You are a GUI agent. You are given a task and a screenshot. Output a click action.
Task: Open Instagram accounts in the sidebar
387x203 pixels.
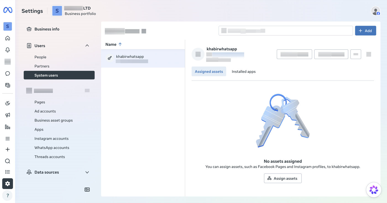coord(51,138)
